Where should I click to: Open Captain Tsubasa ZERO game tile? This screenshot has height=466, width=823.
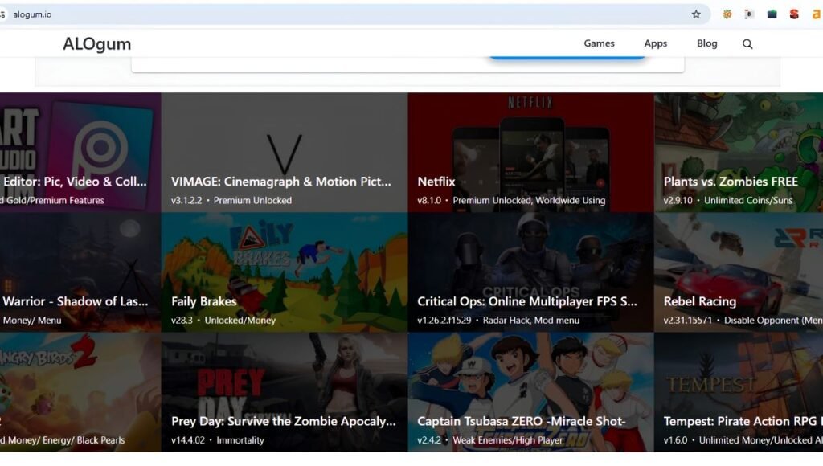pyautogui.click(x=530, y=392)
